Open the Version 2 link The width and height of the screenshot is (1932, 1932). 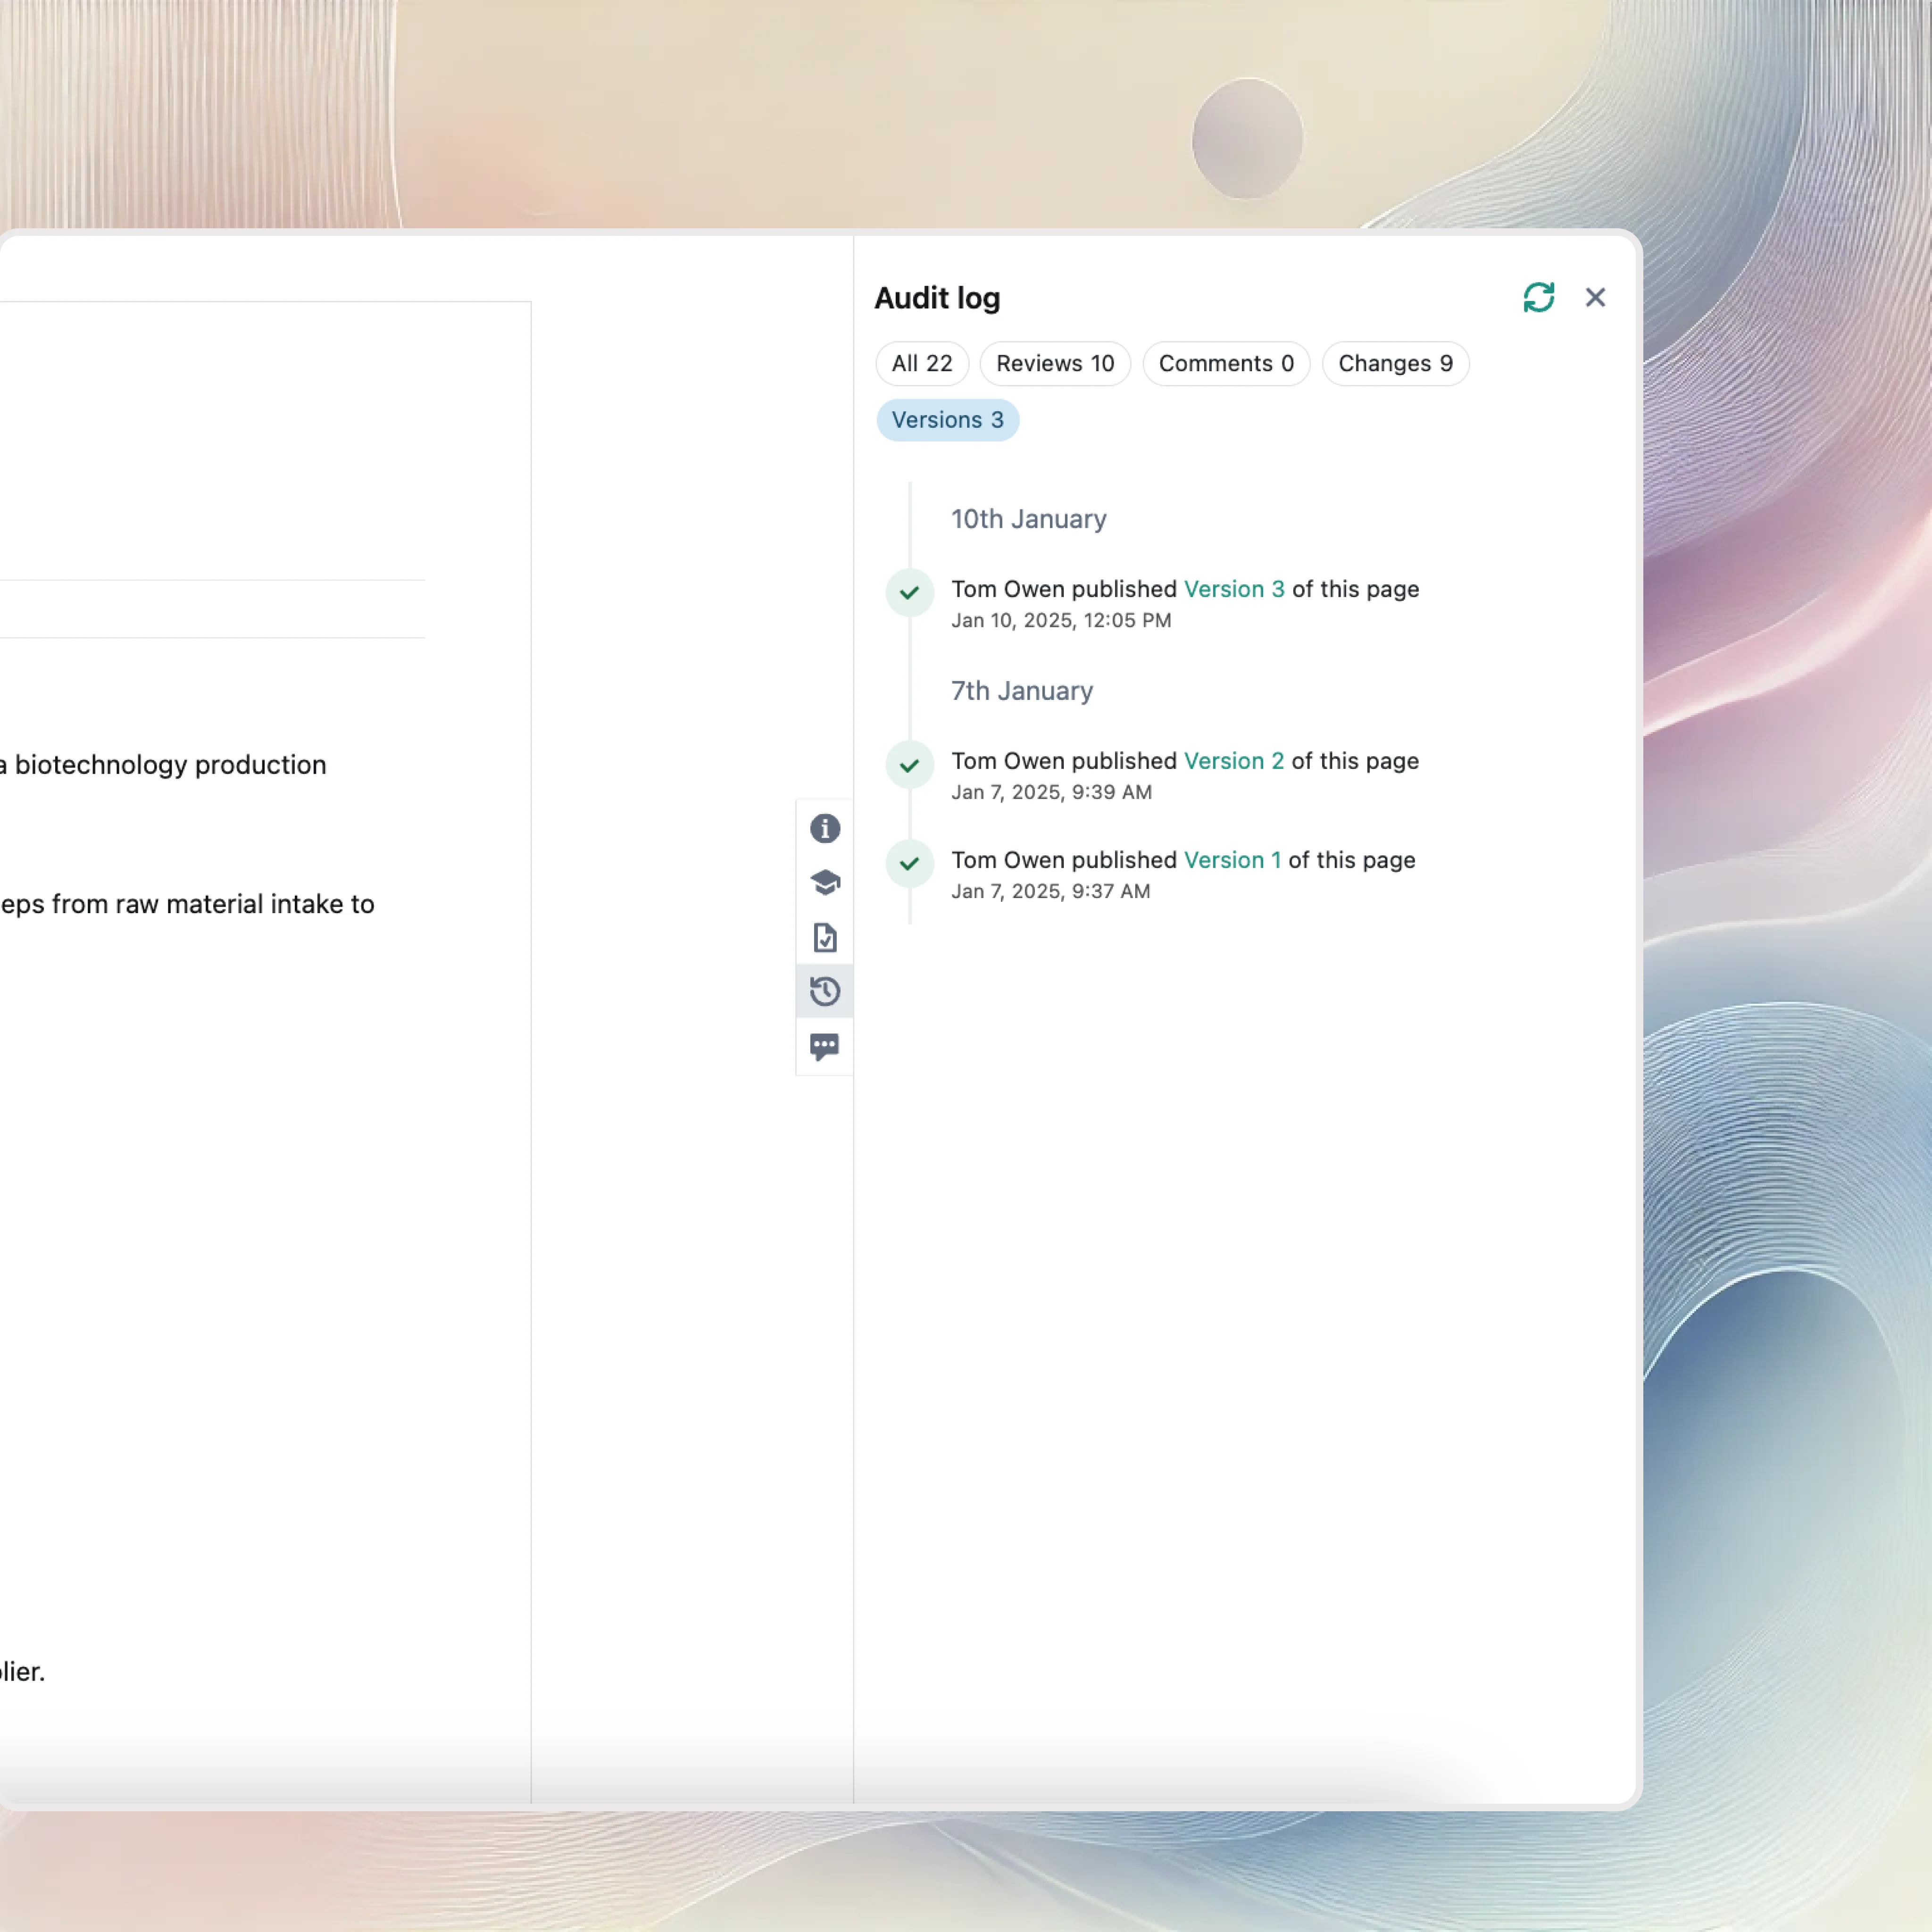(x=1233, y=761)
